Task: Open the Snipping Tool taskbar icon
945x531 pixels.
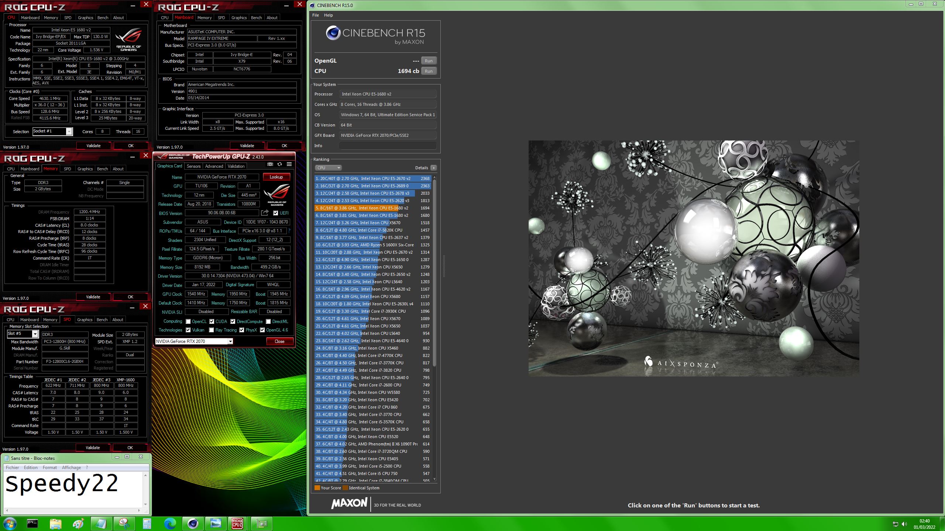Action: 124,523
